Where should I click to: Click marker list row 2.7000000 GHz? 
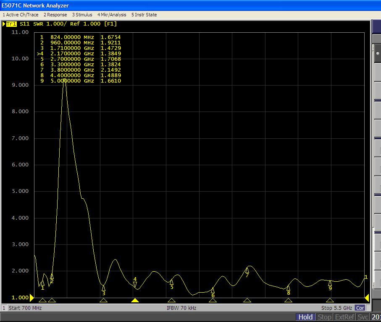80,59
